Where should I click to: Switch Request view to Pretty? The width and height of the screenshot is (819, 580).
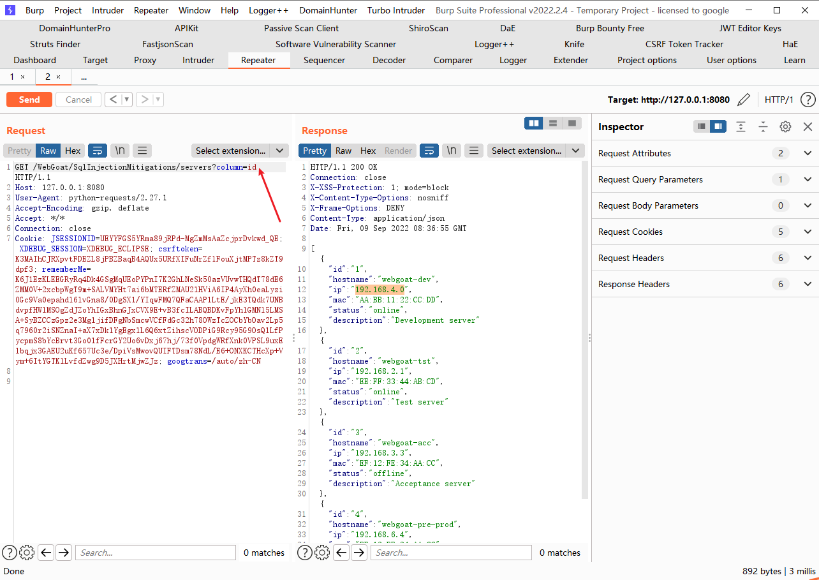[x=19, y=151]
